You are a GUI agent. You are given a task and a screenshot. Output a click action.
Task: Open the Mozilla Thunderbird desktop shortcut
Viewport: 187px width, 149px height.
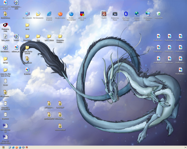[71, 16]
